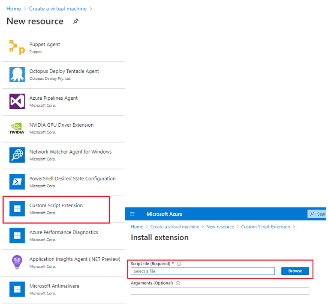The image size is (328, 306).
Task: Select the Octopus Deploy Tentacle Agent icon
Action: point(17,74)
